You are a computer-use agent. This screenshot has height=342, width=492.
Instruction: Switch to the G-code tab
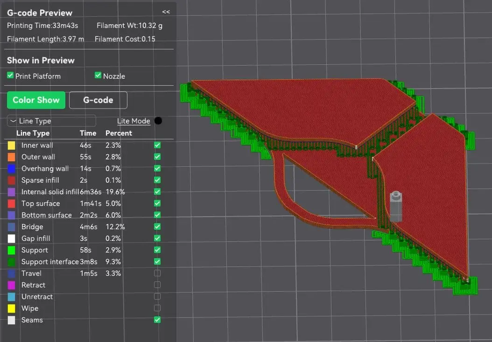click(98, 100)
